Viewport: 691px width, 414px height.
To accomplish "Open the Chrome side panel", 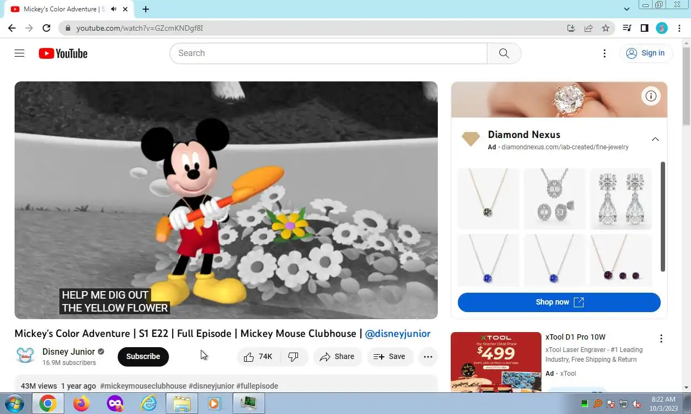I will (x=644, y=28).
